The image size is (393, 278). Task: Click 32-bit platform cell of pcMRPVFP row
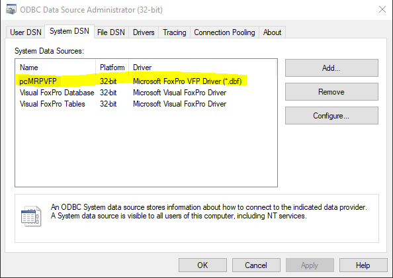109,81
